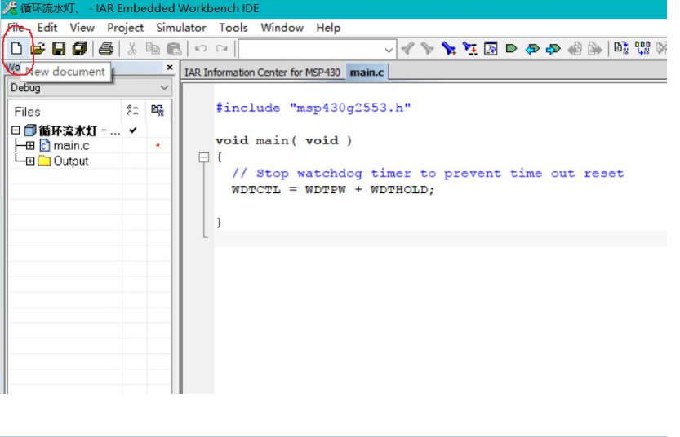Click the "WDTCTL = WDTPW + WDTHOLD;" line

(332, 190)
